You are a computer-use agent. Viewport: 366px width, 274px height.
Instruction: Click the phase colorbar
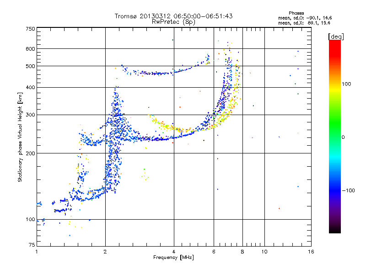tap(335, 137)
